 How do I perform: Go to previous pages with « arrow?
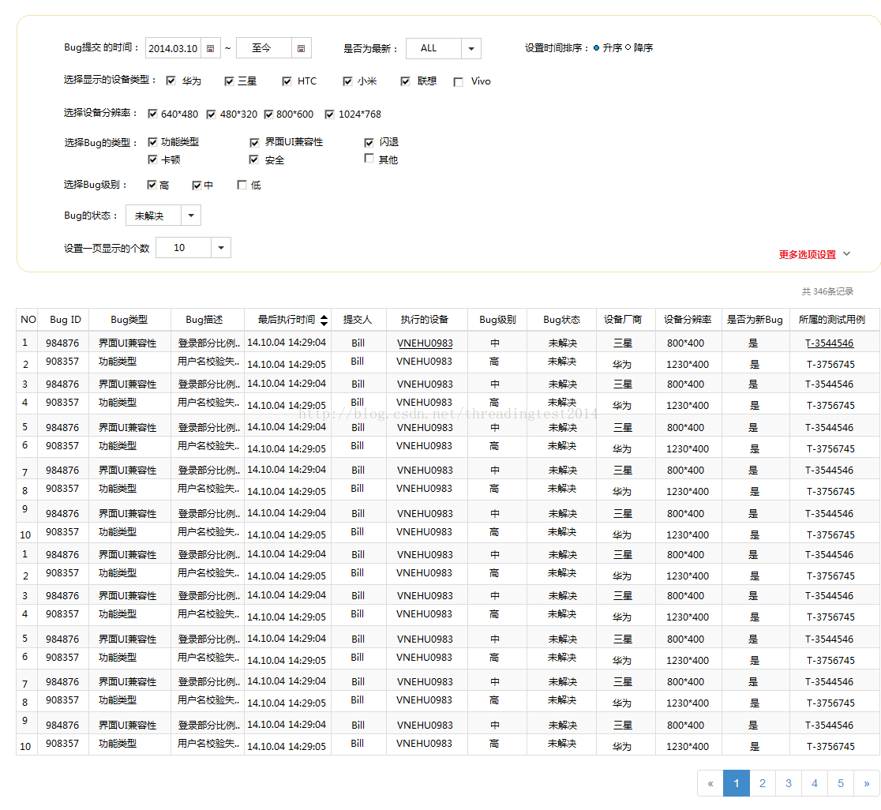[710, 783]
